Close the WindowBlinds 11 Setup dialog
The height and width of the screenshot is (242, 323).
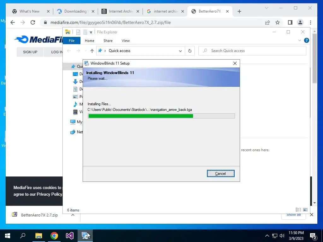[235, 63]
